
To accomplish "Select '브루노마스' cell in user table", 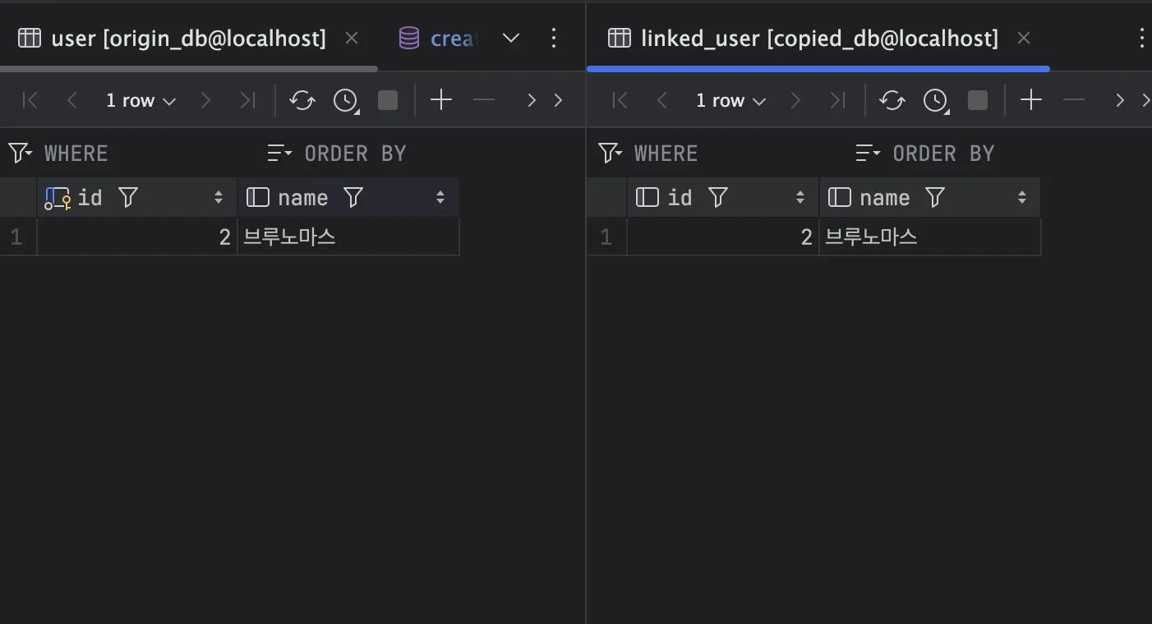I will (x=348, y=237).
